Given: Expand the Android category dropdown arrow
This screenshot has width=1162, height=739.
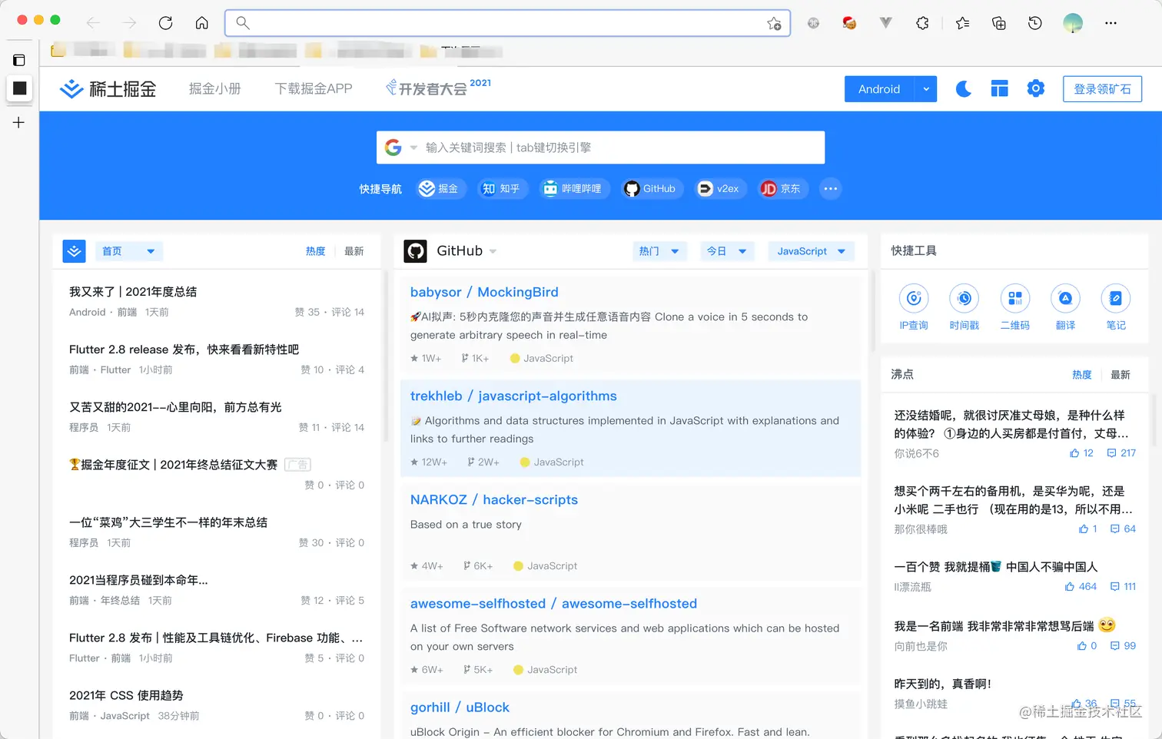Looking at the screenshot, I should point(926,89).
